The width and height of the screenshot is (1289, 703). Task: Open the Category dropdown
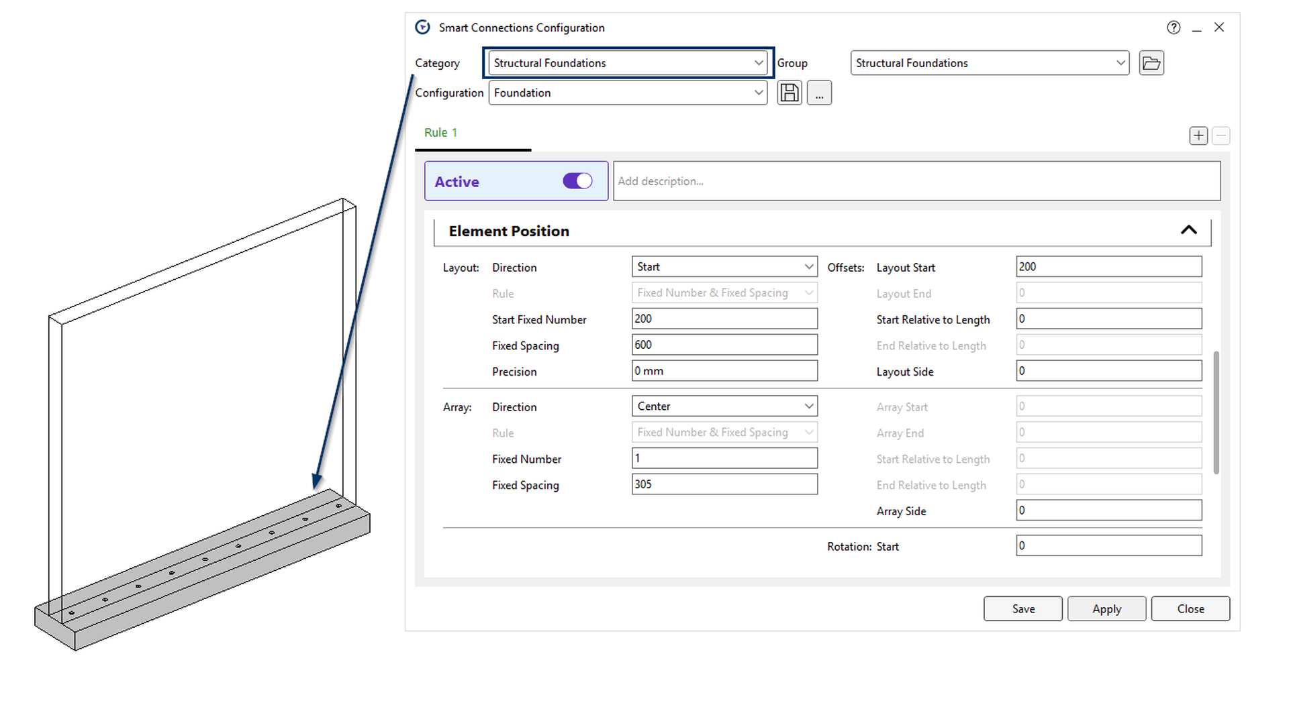[x=628, y=63]
